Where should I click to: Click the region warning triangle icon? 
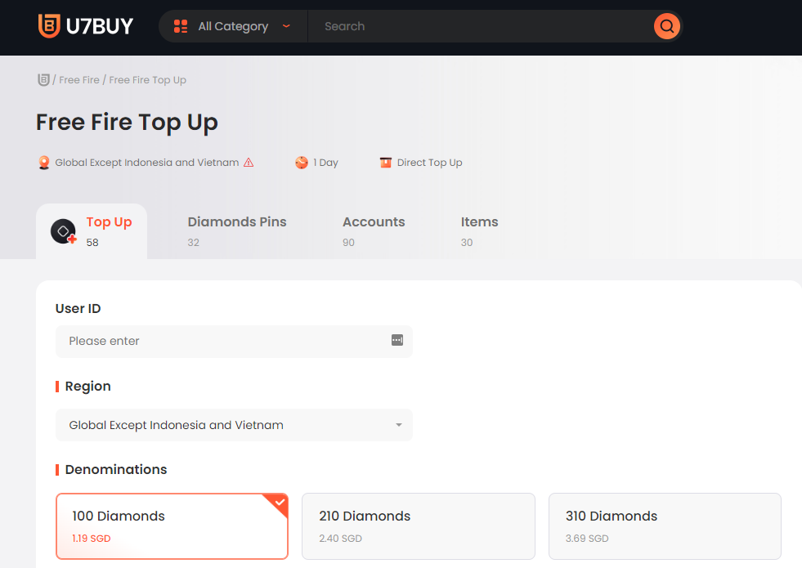249,163
